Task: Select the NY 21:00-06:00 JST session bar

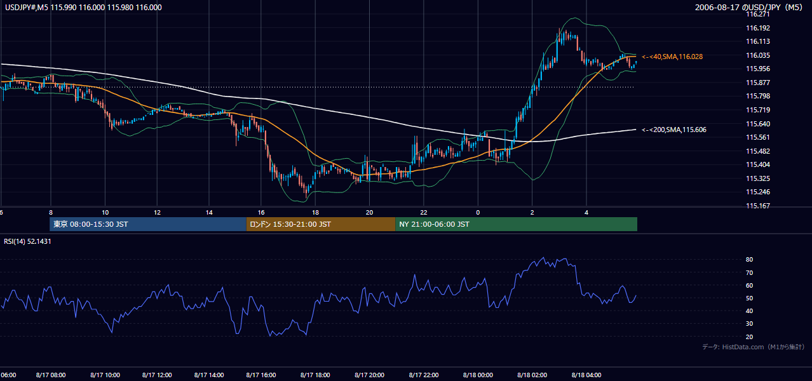Action: pyautogui.click(x=516, y=224)
